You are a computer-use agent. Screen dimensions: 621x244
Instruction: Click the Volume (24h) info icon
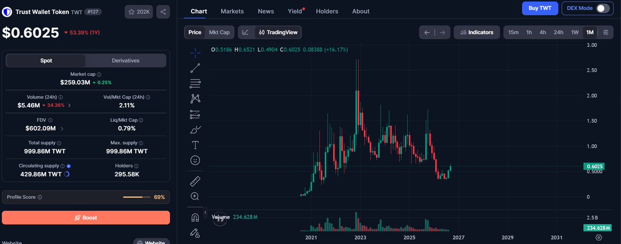point(61,97)
